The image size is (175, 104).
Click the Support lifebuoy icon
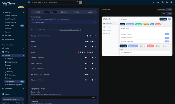coord(3,94)
